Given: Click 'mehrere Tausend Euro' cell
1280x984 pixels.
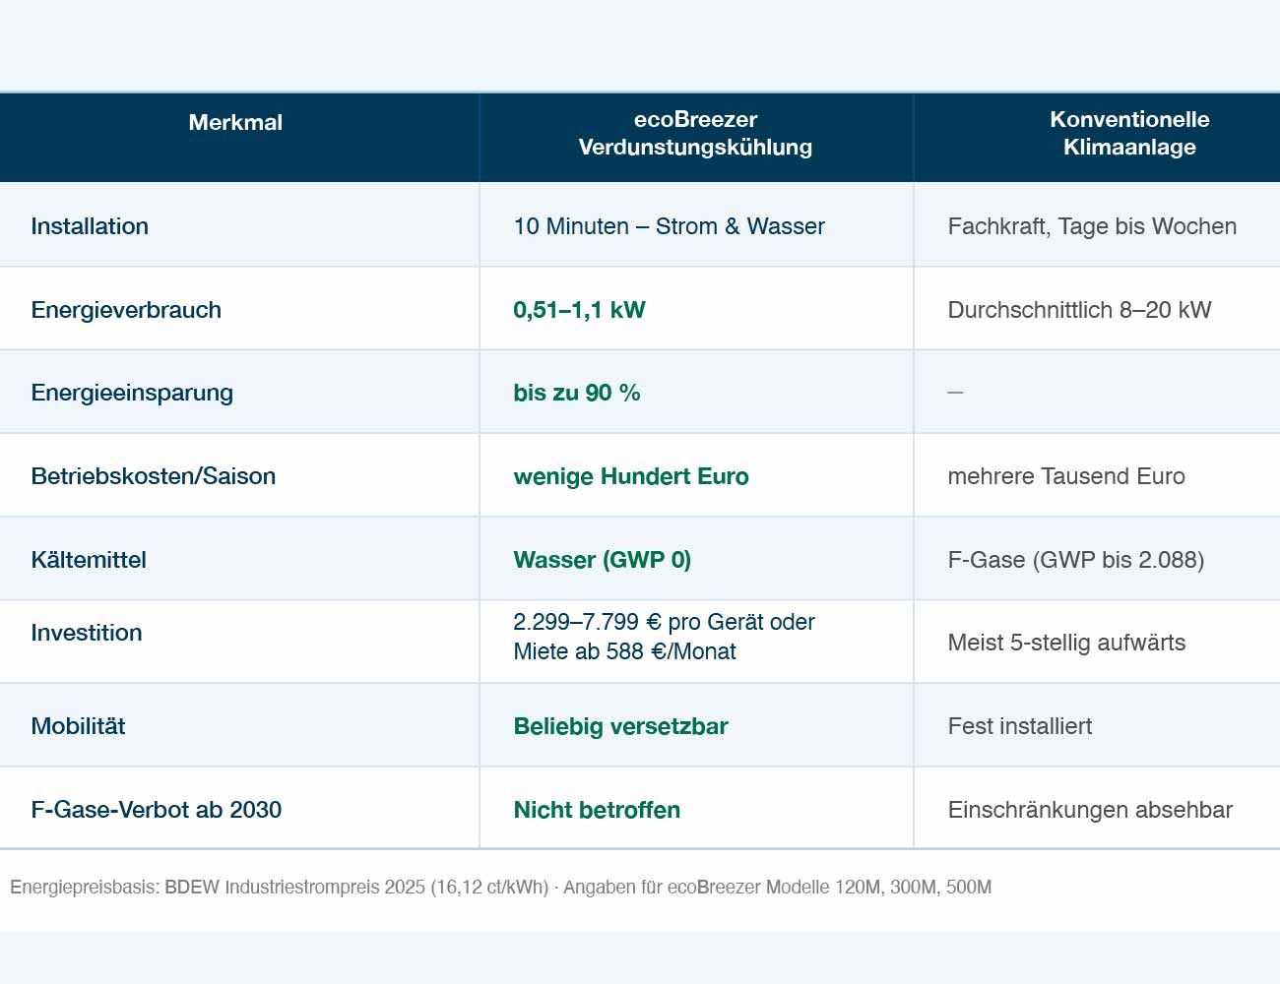Looking at the screenshot, I should [x=1066, y=476].
